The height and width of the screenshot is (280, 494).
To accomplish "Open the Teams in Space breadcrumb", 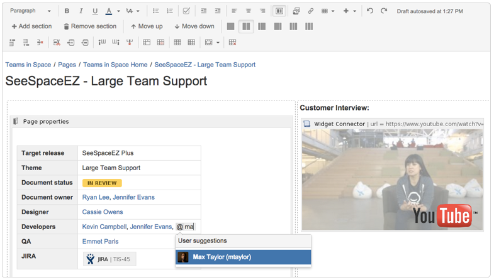I will pos(28,65).
